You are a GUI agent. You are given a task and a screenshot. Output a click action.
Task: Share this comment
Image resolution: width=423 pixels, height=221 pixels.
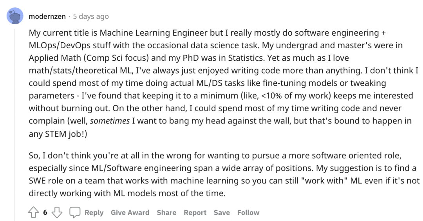[166, 213]
